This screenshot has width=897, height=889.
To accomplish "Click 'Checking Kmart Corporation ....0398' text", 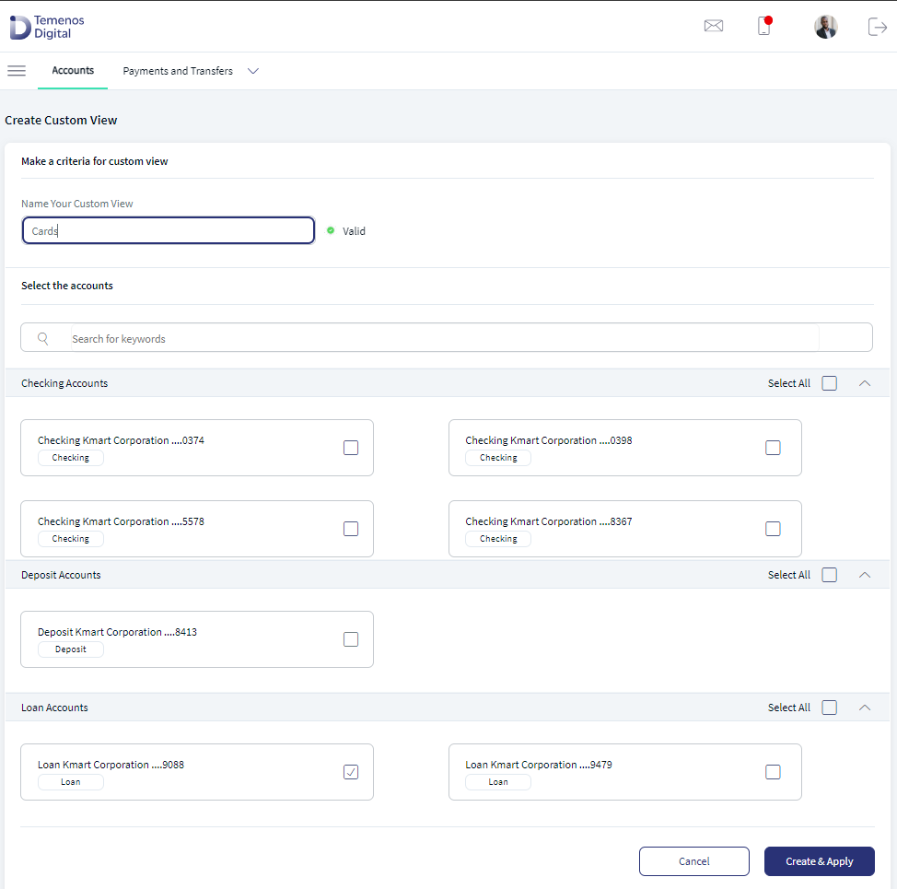I will 549,440.
